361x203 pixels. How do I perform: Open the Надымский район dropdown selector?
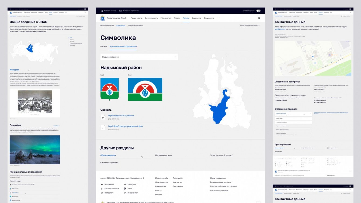coord(139,57)
